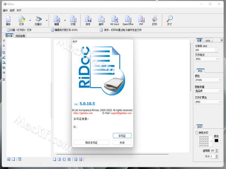
Task: Open the dropdown arrow next to 打开
Action: pyautogui.click(x=30, y=20)
